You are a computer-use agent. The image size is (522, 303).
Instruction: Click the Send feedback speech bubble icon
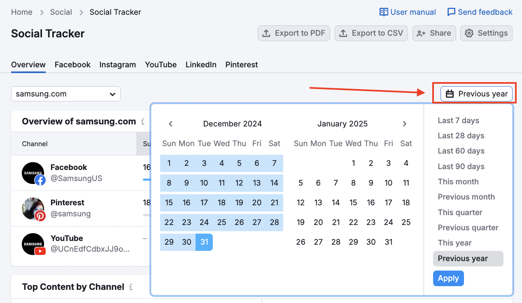pyautogui.click(x=451, y=12)
